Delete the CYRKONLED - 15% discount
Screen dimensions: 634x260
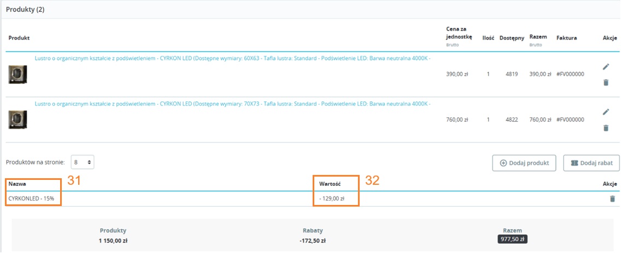point(612,198)
